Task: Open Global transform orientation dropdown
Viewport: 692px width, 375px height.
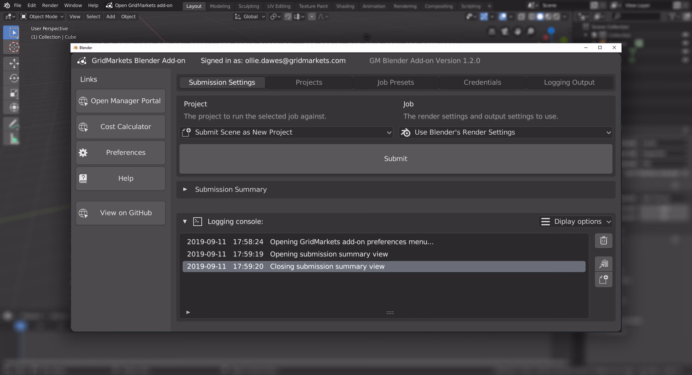Action: click(250, 17)
